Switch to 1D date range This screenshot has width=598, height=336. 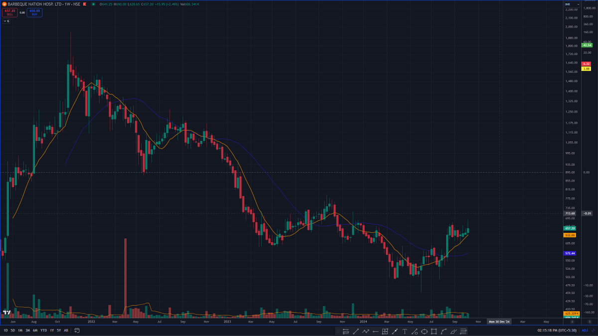pos(6,330)
